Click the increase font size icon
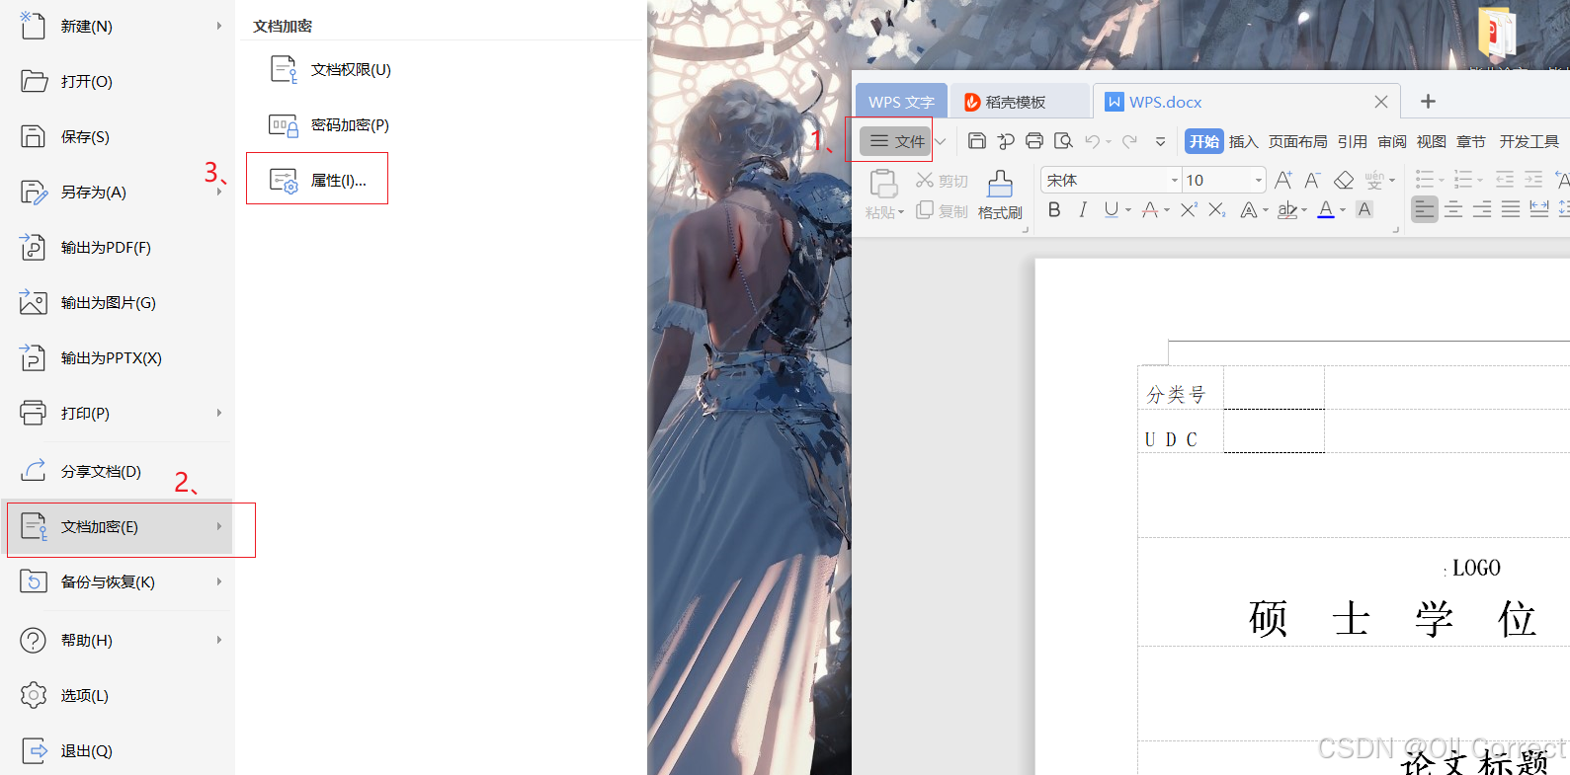 click(1283, 180)
